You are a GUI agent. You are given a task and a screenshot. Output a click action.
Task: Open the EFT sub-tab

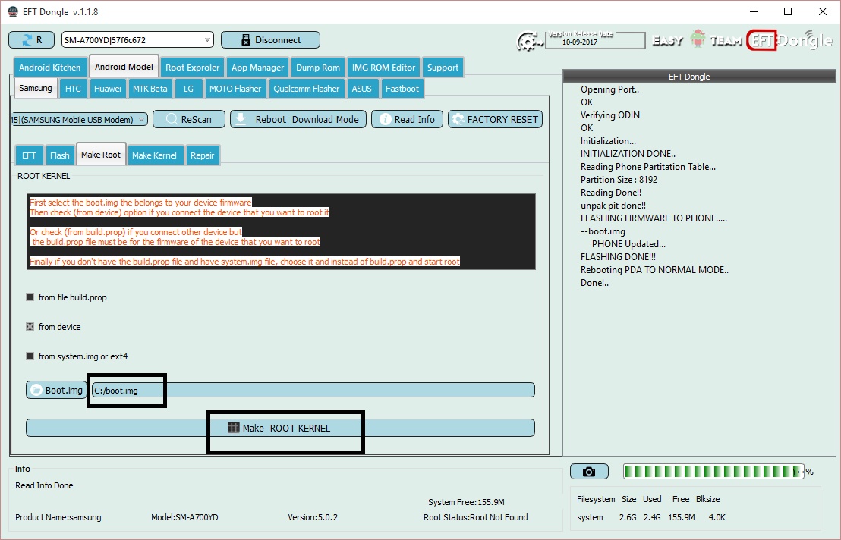point(29,155)
